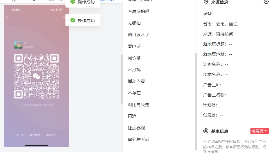Select the 再追 quick reply
The image size is (274, 153).
[132, 116]
